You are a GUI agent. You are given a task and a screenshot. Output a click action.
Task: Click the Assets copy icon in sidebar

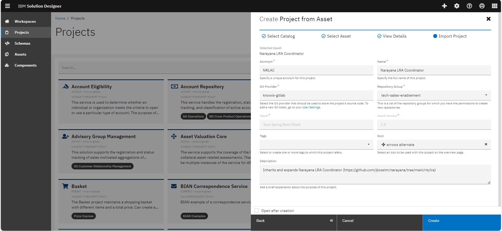point(7,54)
